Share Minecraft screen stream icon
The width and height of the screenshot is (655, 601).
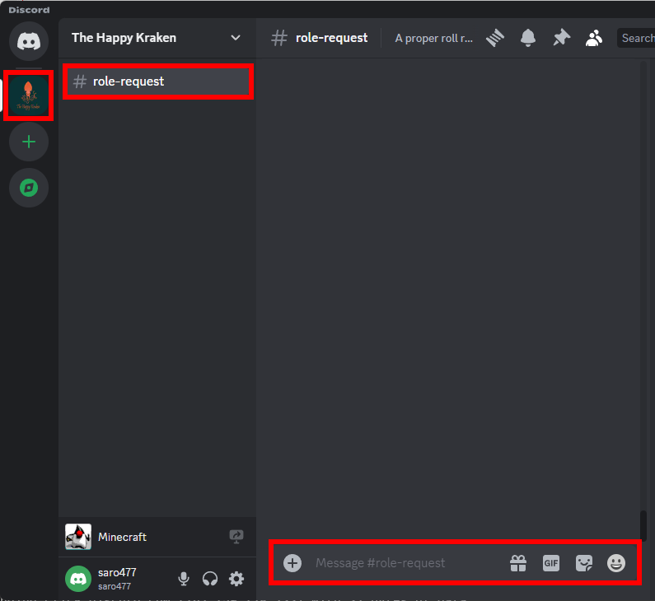236,536
